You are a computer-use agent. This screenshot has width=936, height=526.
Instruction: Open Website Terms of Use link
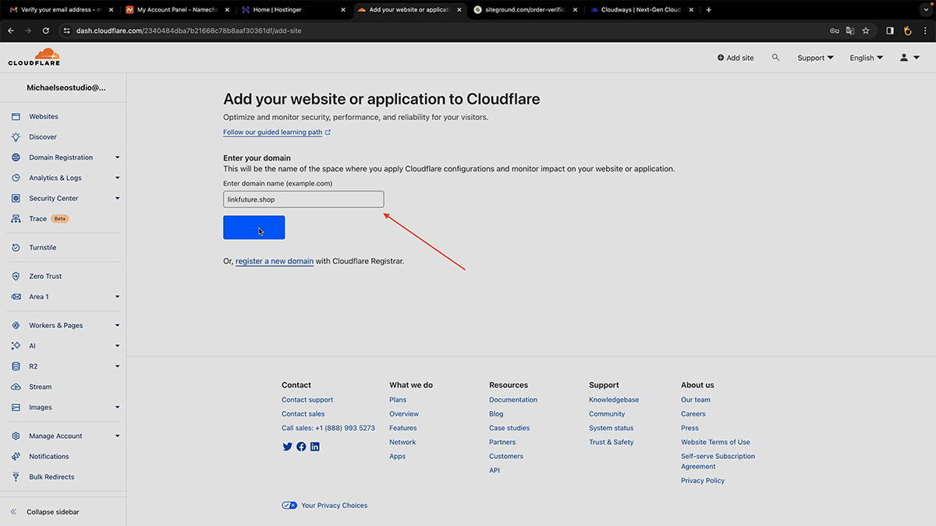coord(715,442)
